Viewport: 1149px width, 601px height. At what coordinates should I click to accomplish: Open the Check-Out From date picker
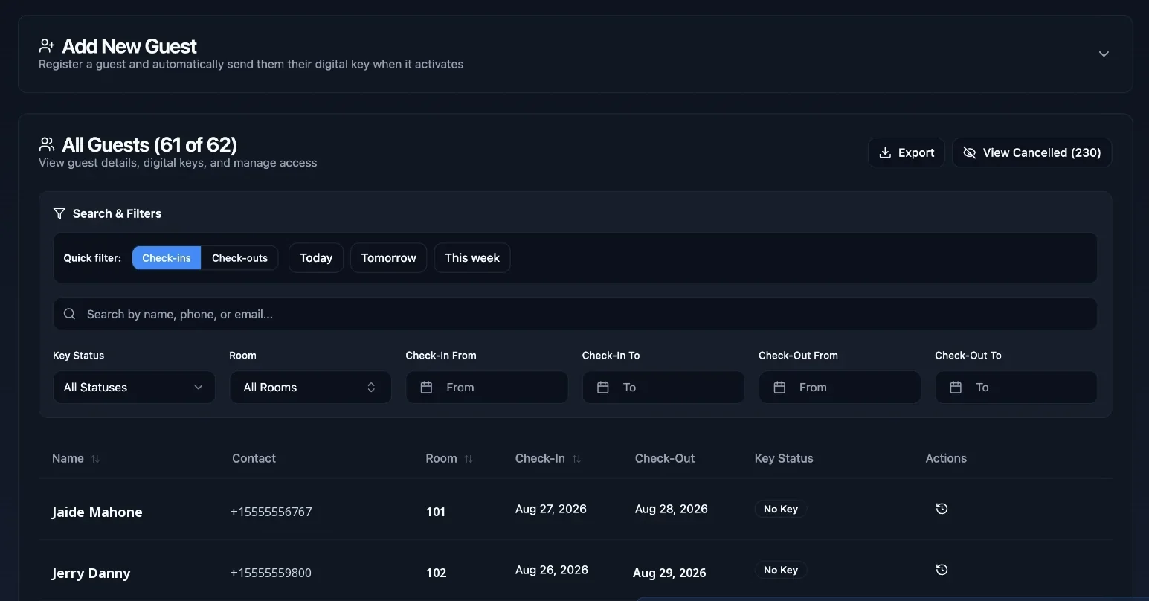pos(840,388)
